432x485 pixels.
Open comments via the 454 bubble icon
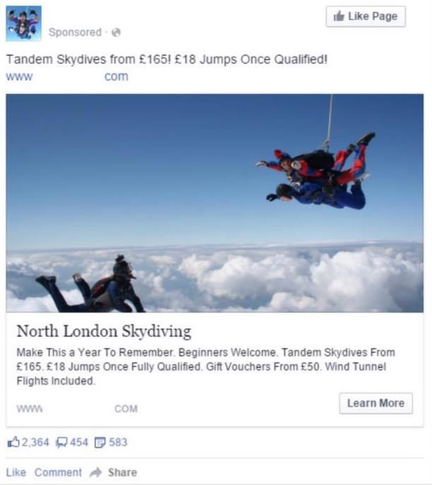coord(62,443)
